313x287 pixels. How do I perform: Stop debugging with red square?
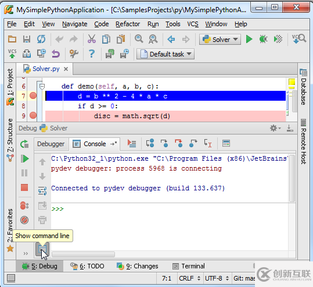24,187
